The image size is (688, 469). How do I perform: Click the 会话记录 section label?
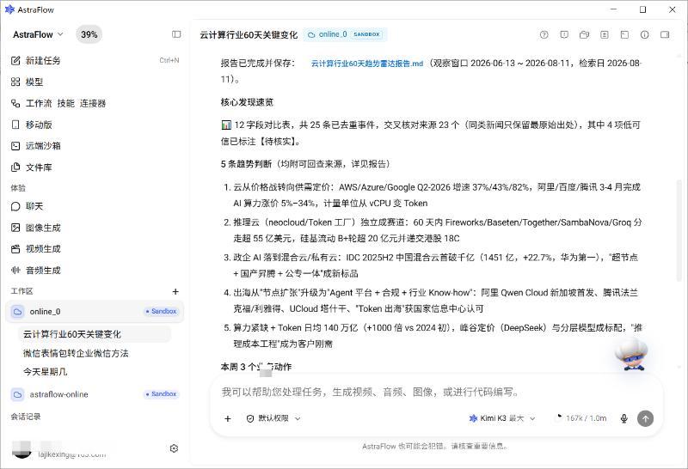(26, 417)
